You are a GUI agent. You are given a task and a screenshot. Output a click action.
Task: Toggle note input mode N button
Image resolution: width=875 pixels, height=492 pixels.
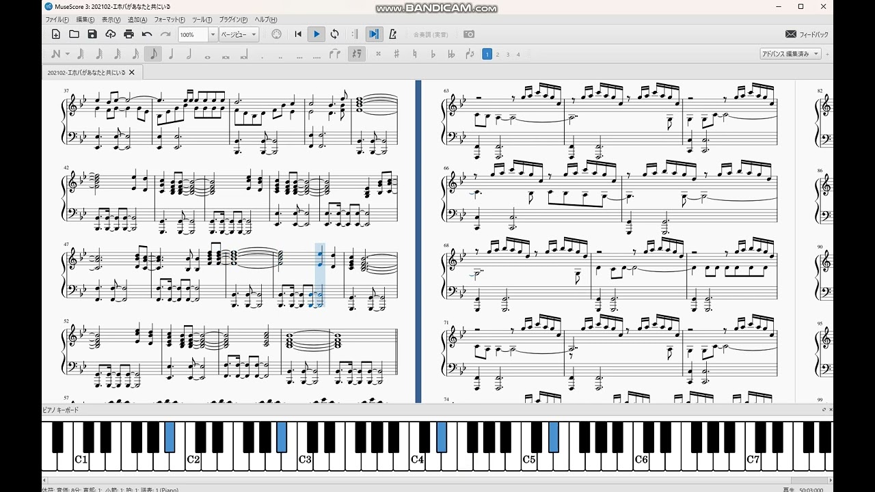(55, 54)
